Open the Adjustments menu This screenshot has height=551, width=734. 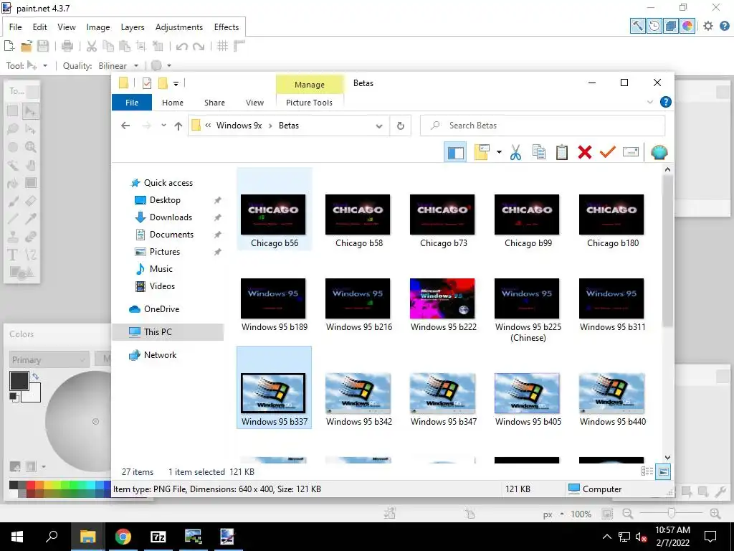178,27
